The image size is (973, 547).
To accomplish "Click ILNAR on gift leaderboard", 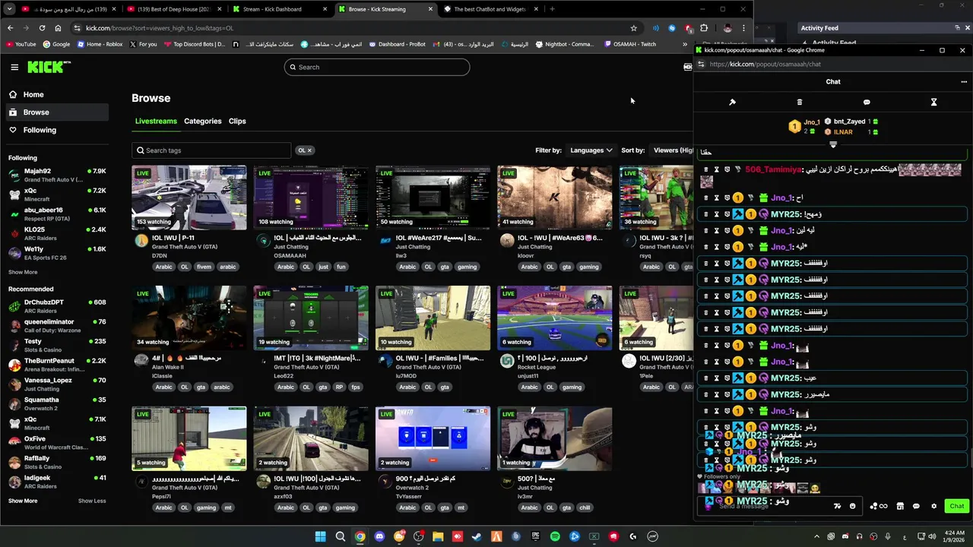I will [x=843, y=132].
